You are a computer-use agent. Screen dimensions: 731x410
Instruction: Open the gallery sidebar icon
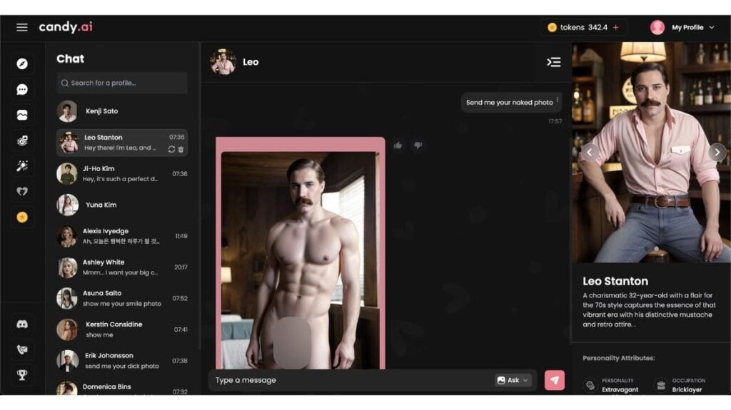[22, 115]
